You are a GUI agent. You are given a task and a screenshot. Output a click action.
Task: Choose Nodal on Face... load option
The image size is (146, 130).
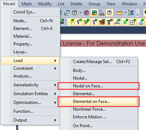tap(99, 86)
